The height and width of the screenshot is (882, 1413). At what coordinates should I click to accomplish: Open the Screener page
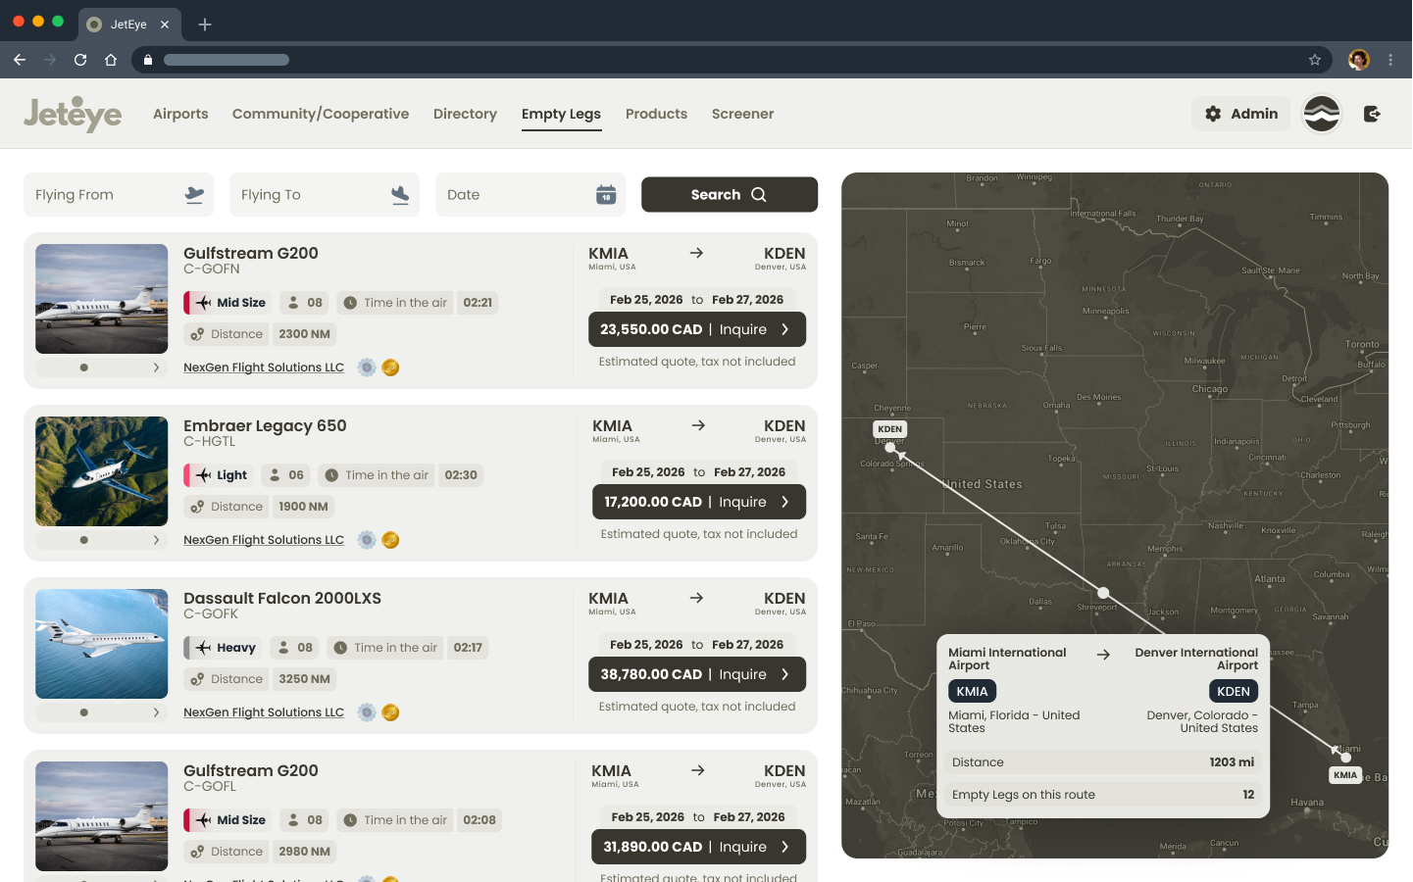742,114
